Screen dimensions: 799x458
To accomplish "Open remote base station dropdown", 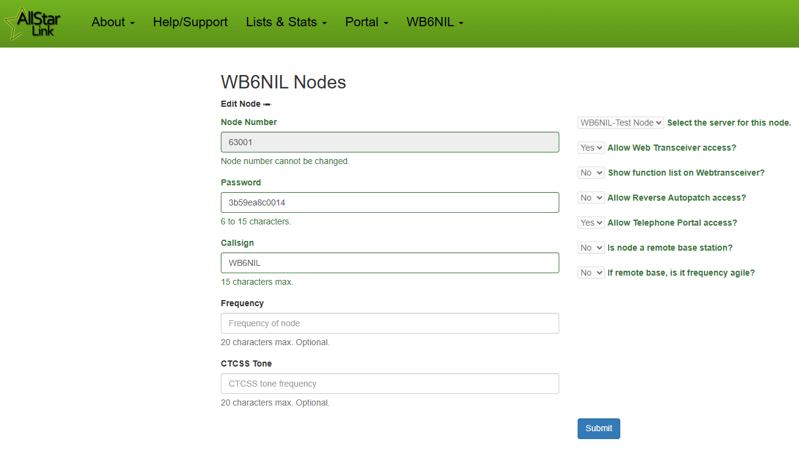I will 591,248.
